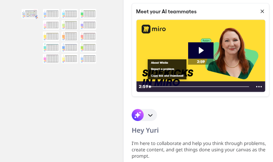Select the orange calendar frame
This screenshot has height=162, width=273.
70,36
